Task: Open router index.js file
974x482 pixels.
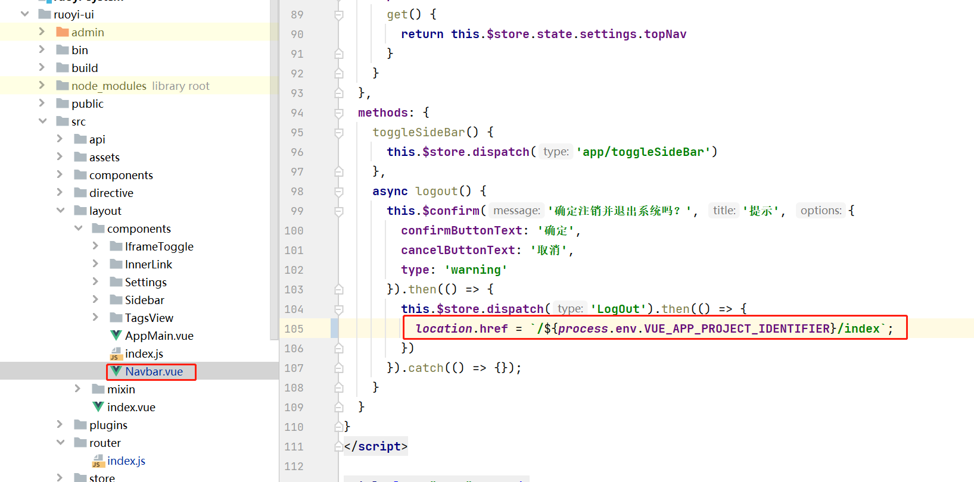Action: (126, 461)
